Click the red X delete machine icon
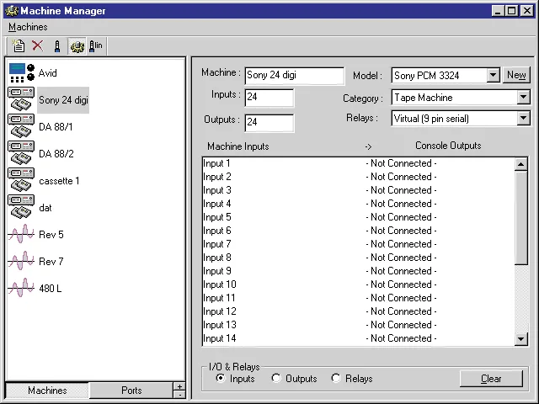 38,45
